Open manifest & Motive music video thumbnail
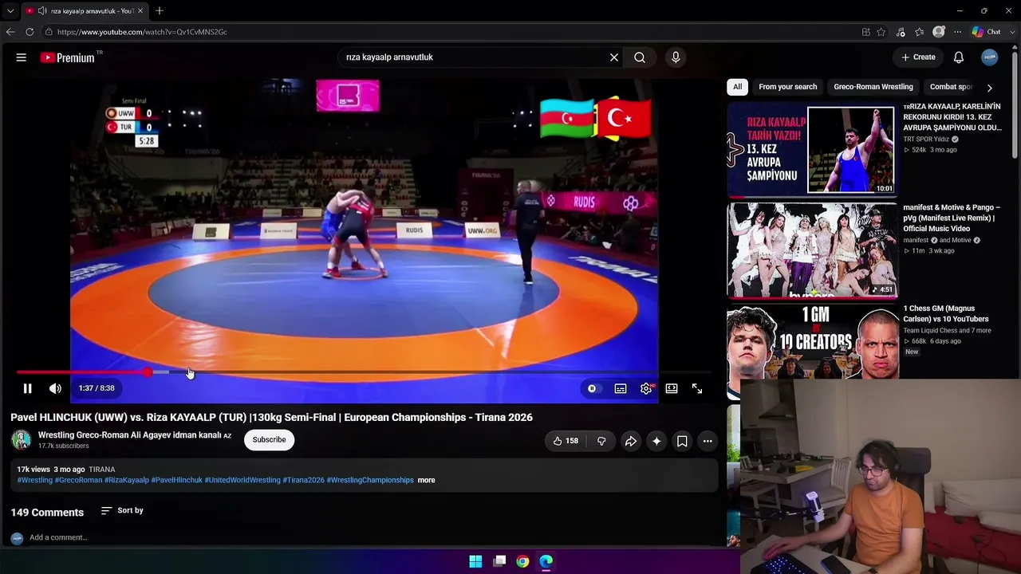This screenshot has height=574, width=1021. pos(812,250)
